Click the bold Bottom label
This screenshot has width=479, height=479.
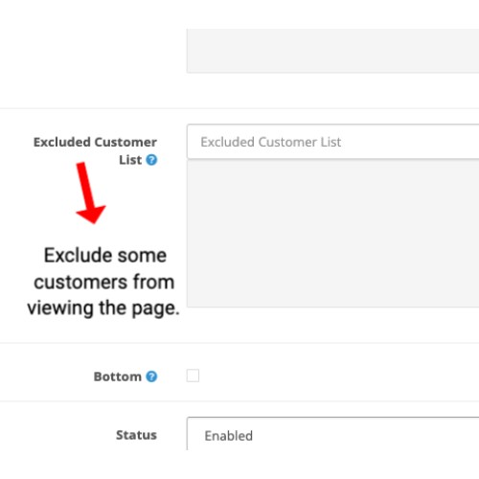pos(117,376)
